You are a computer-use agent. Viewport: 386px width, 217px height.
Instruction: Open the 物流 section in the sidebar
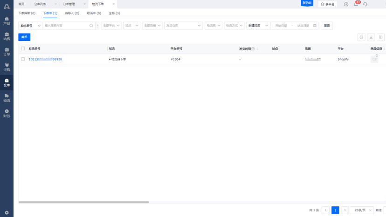(x=7, y=98)
